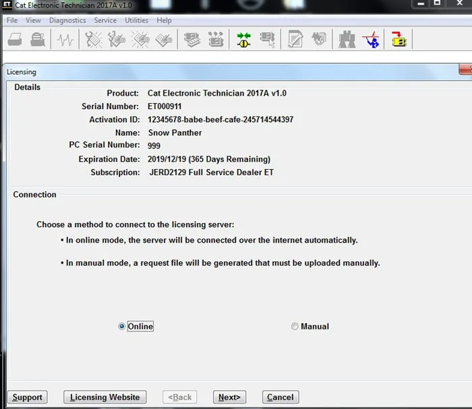Click the yellow WinFlash ECM icon
Screen dimensions: 472x409
coord(399,39)
